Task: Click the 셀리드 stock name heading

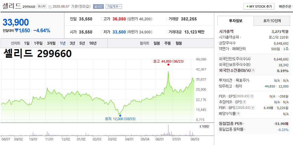Action: point(12,6)
